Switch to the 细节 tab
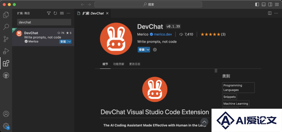282x132 pixels. 105,64
